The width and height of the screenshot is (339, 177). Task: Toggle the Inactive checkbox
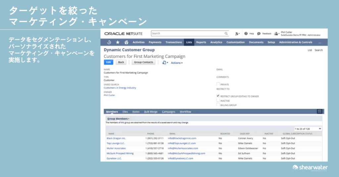(218, 100)
